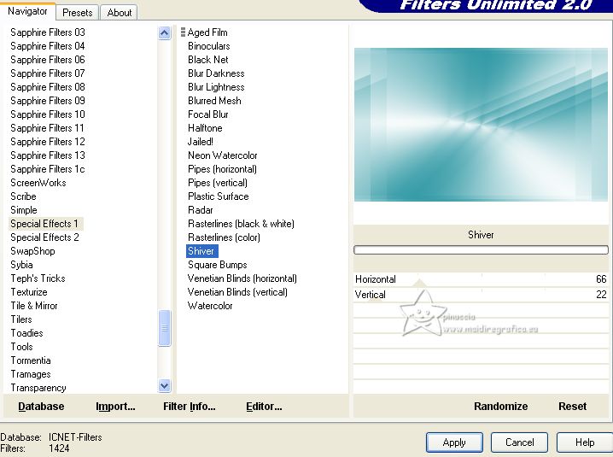Open the Editor... dialog
This screenshot has width=613, height=457.
(264, 406)
